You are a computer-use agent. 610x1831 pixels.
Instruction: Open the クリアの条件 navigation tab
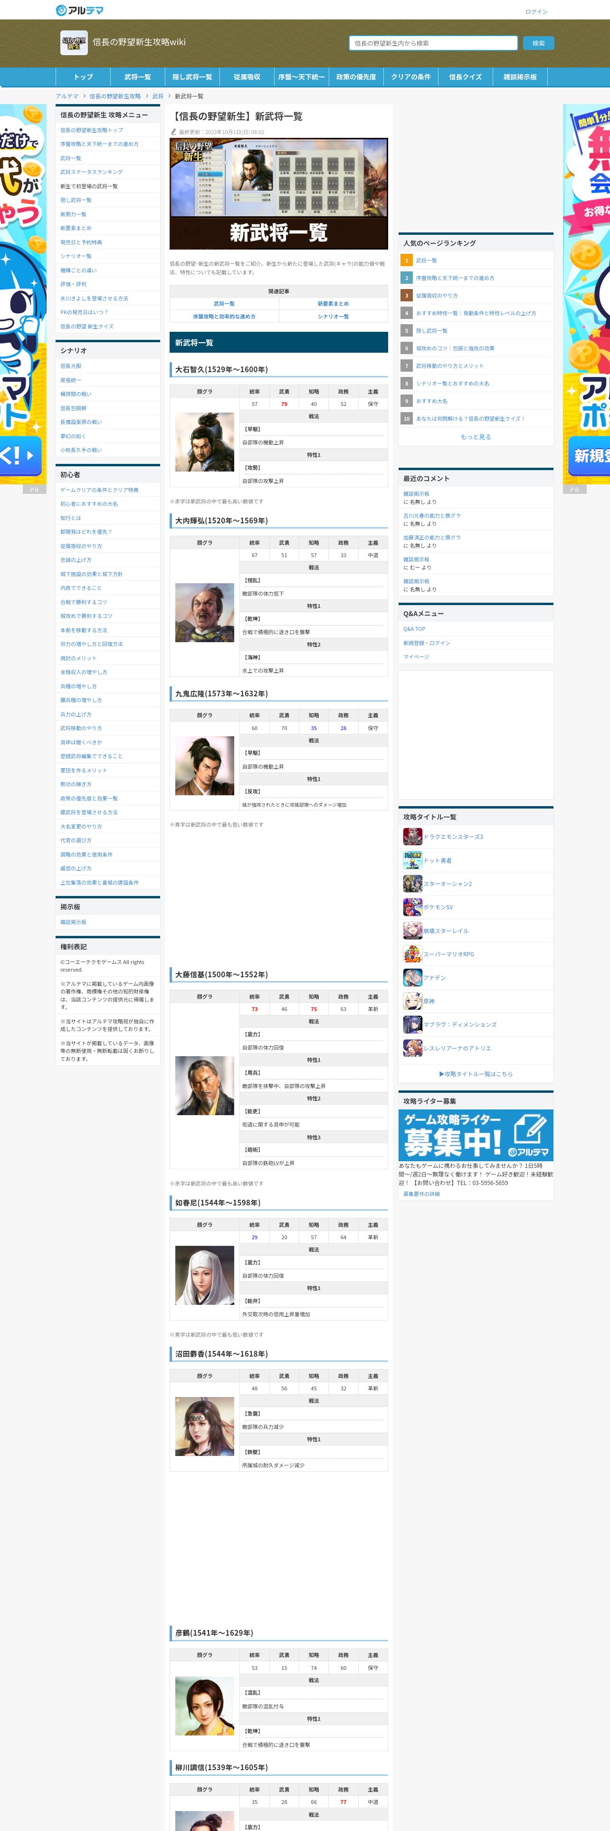click(x=411, y=77)
